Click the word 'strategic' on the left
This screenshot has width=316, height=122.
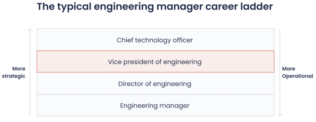pyautogui.click(x=14, y=76)
